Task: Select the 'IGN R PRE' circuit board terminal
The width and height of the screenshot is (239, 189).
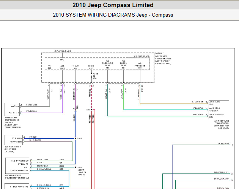Action: (x=91, y=67)
